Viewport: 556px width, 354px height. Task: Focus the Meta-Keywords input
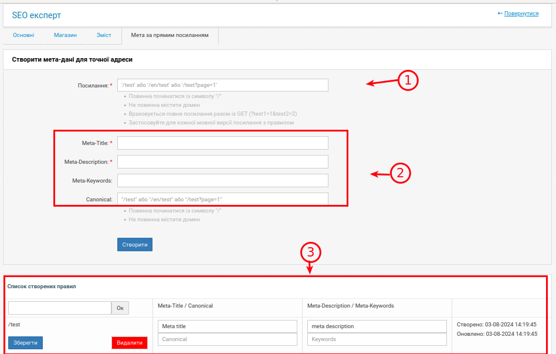[223, 181]
